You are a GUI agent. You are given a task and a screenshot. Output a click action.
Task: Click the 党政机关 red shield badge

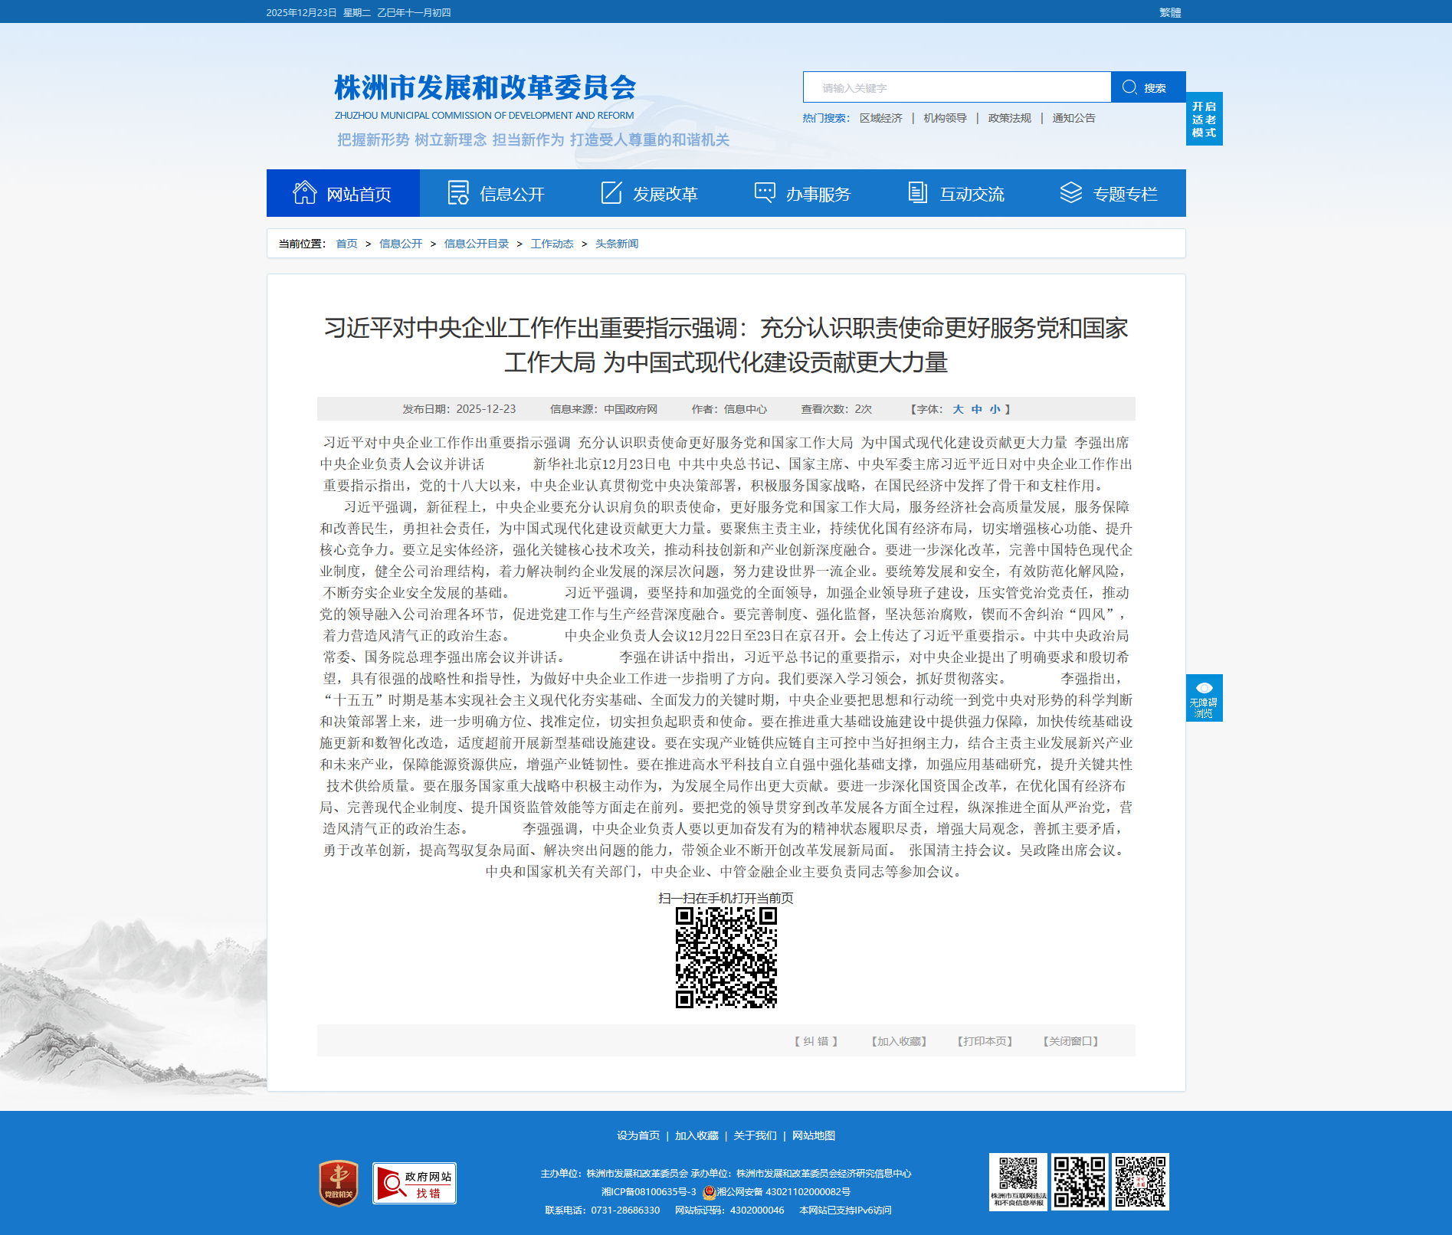(x=339, y=1183)
